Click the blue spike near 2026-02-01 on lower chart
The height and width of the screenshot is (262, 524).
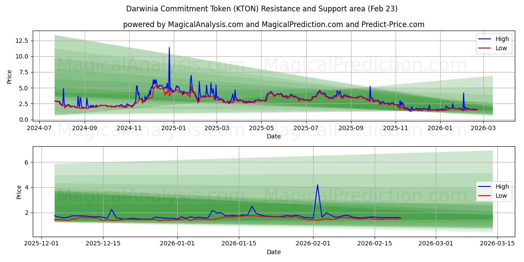[317, 186]
